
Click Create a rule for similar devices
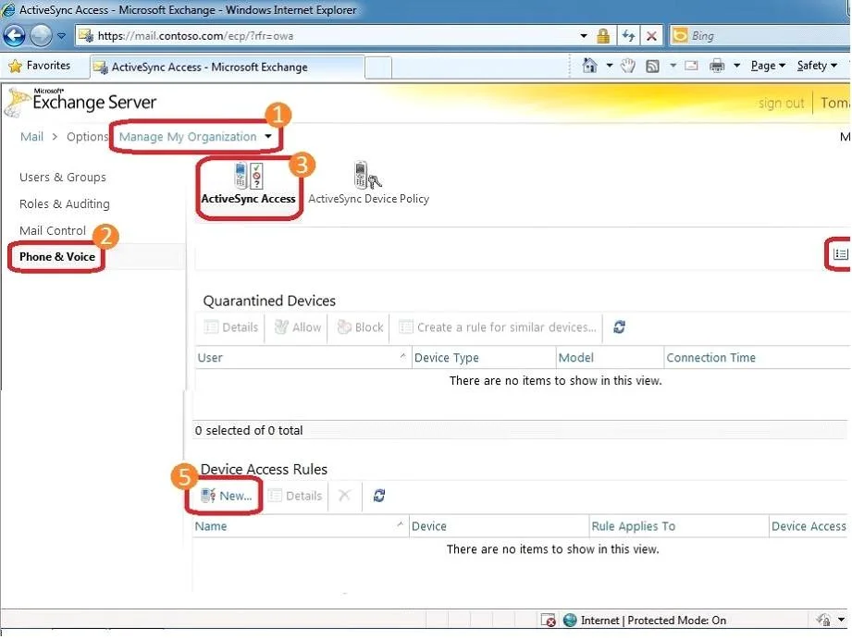pyautogui.click(x=497, y=327)
